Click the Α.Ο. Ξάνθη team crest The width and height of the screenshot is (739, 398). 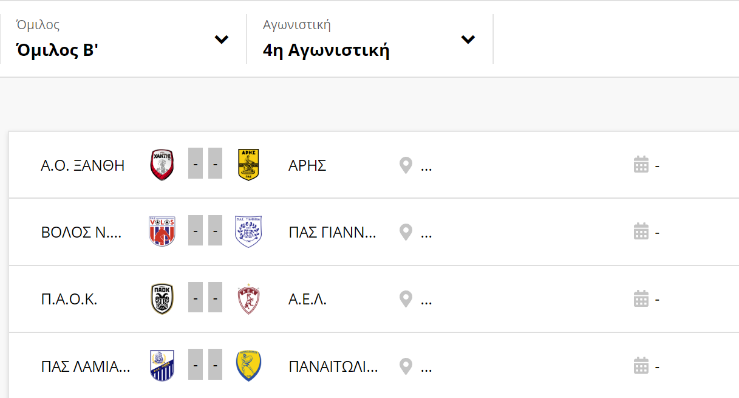162,165
